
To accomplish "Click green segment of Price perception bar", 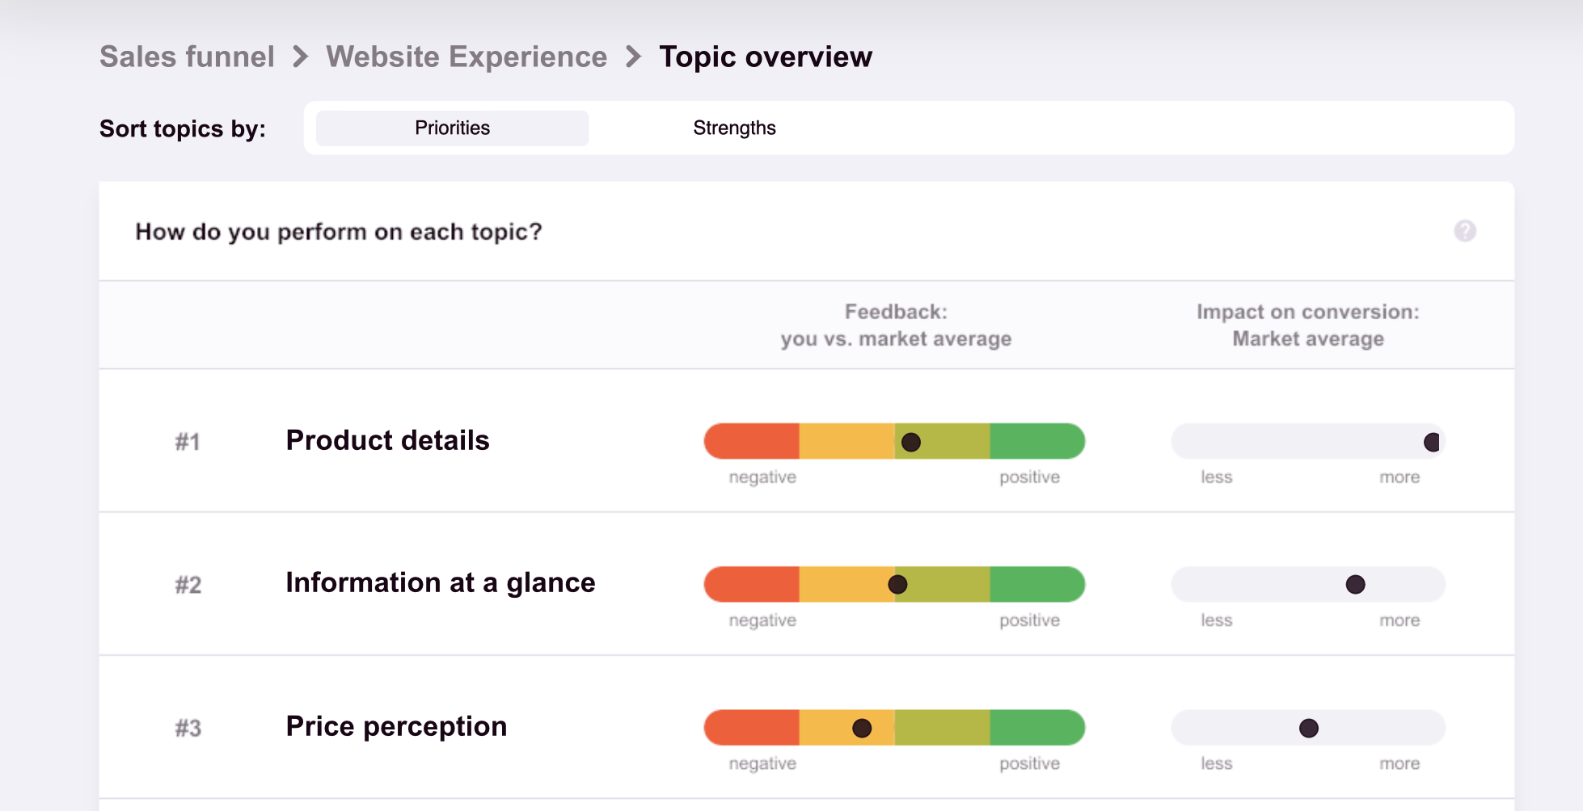I will [x=1036, y=728].
